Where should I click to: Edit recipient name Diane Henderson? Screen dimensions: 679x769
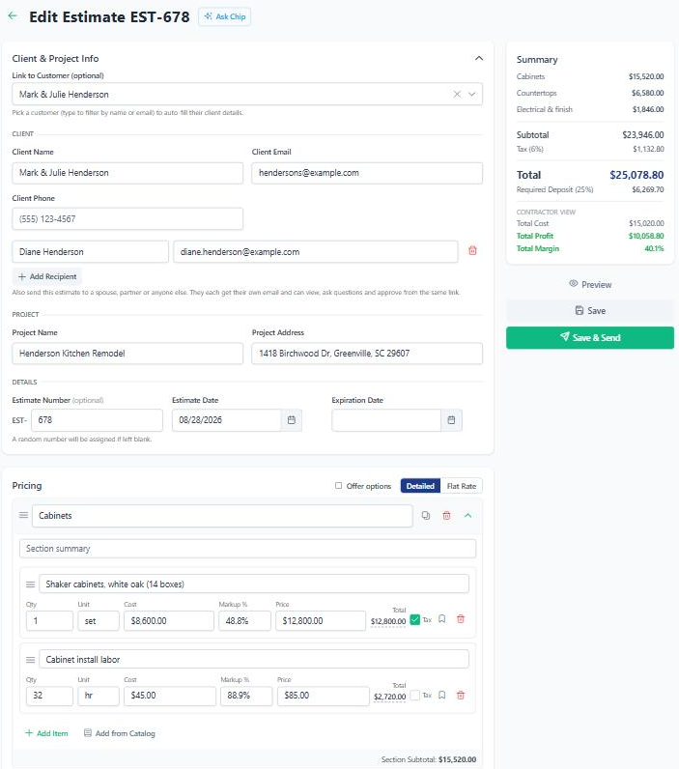coord(90,251)
